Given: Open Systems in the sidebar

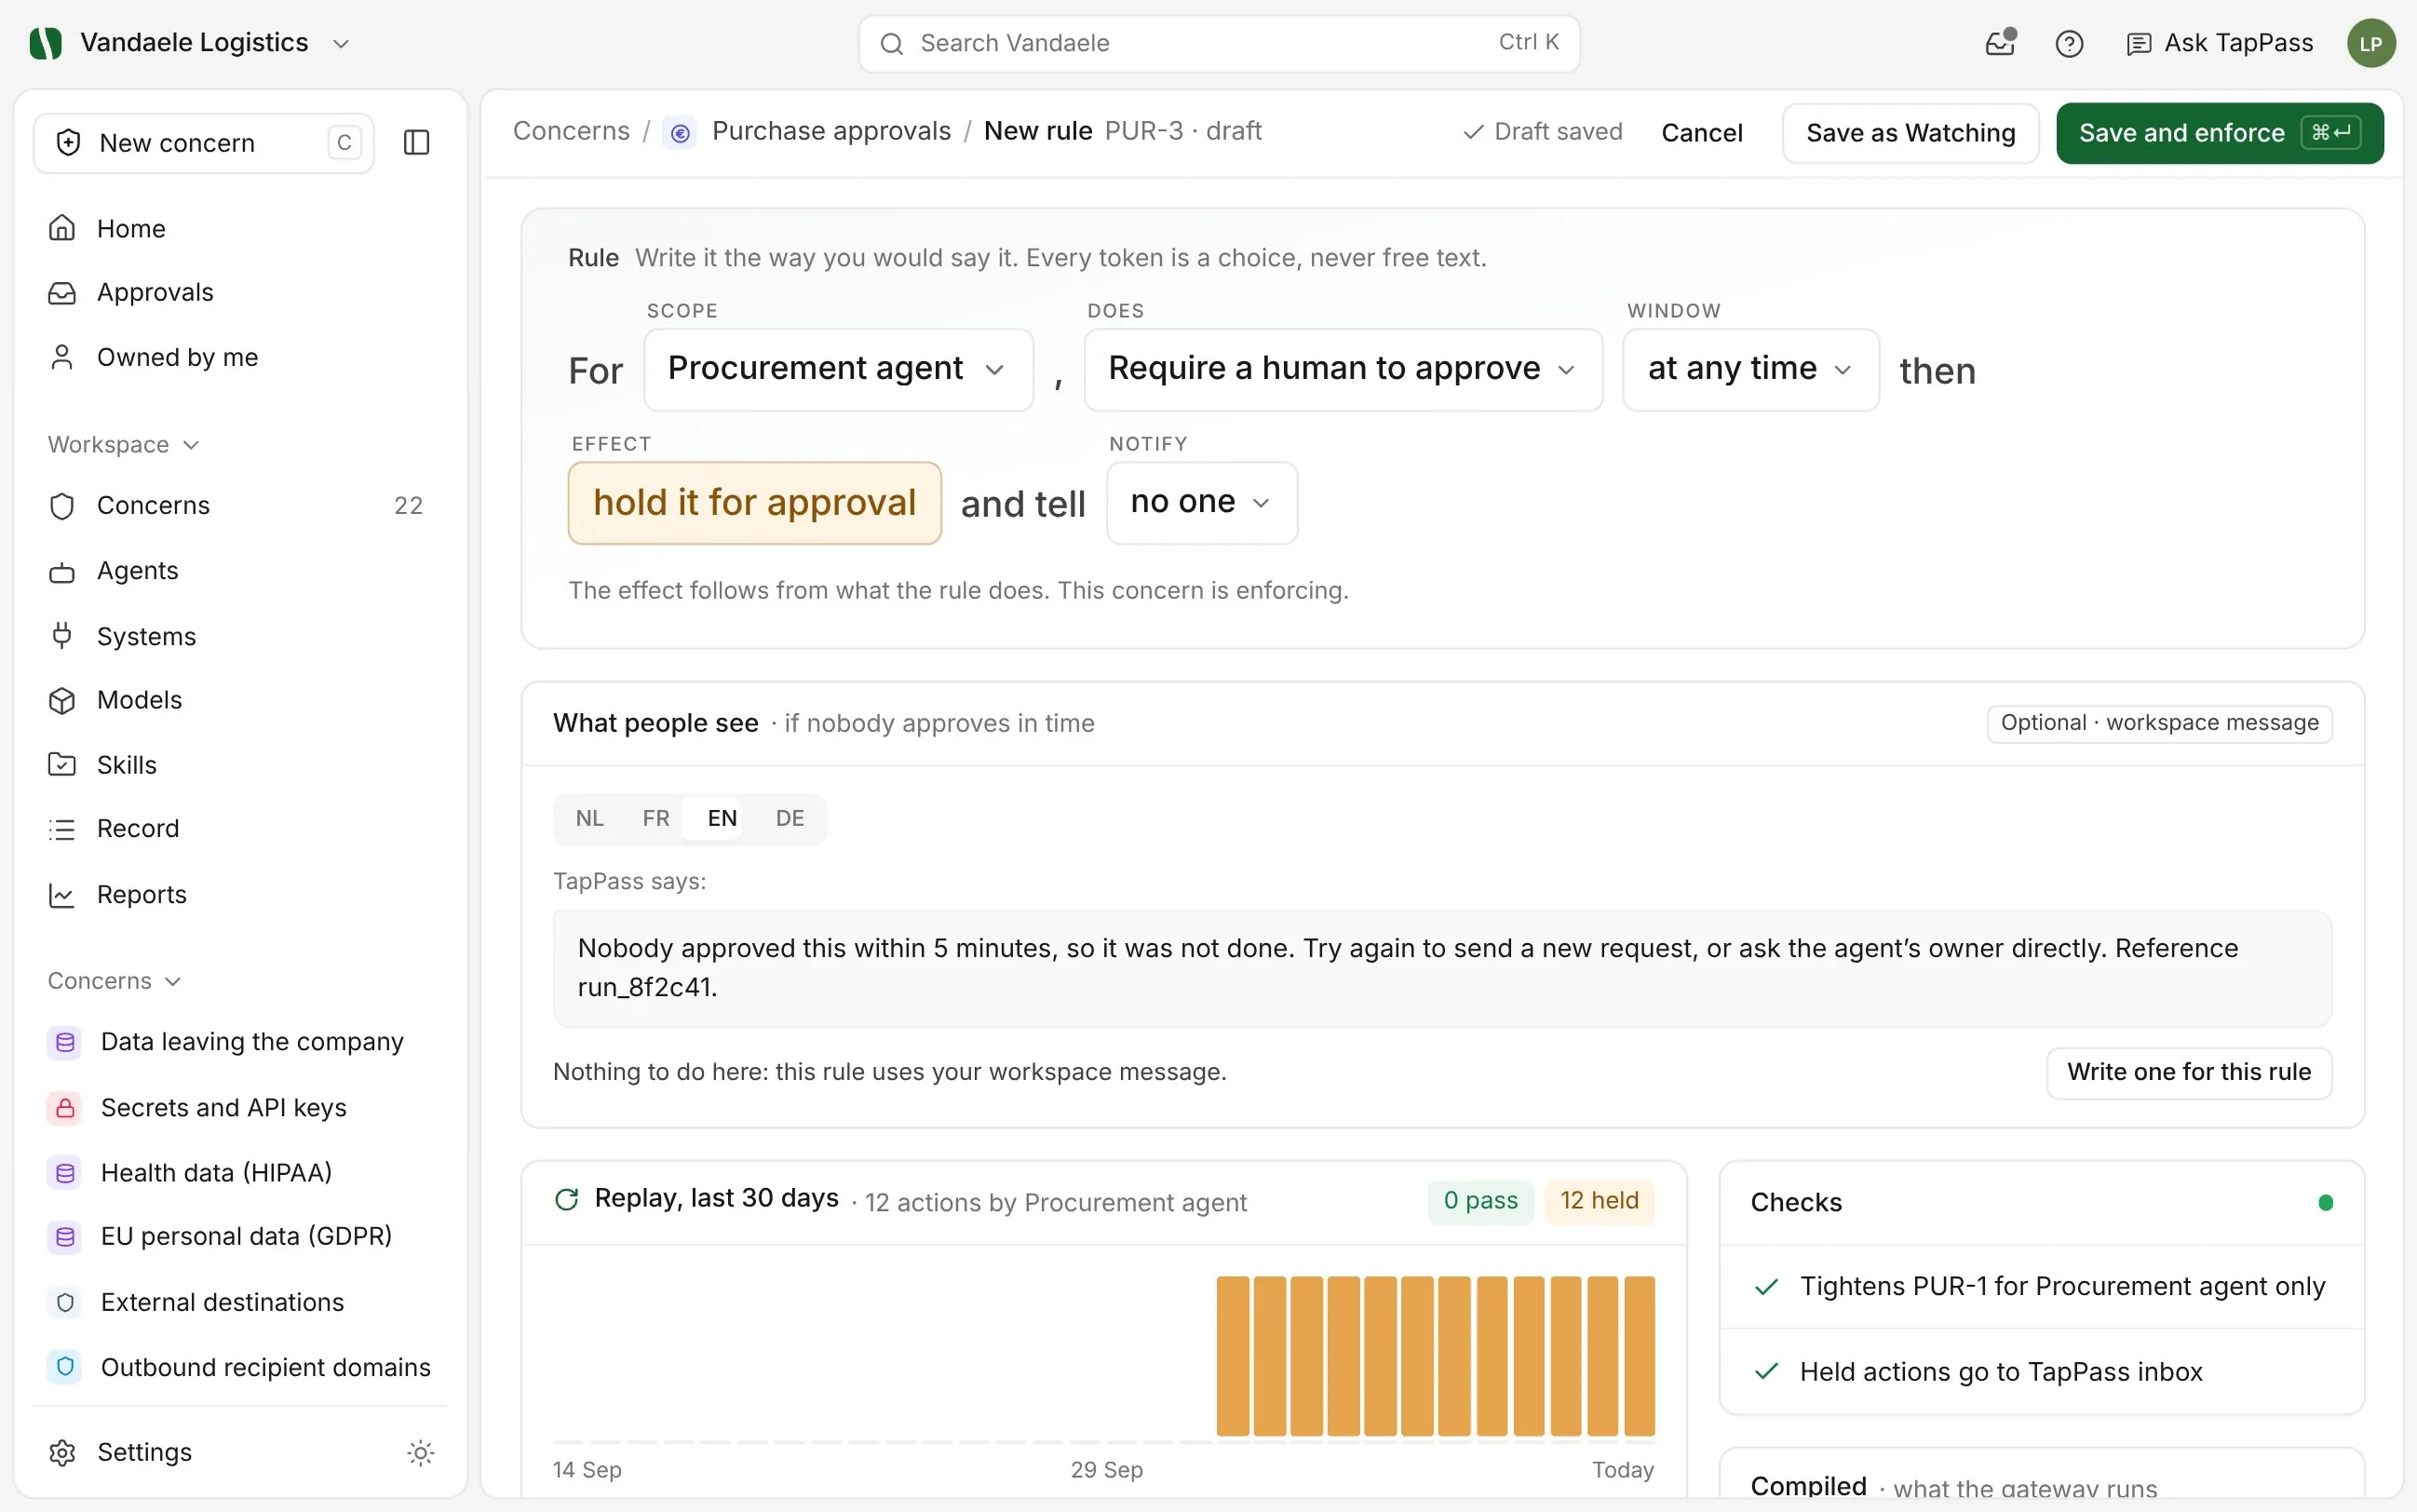Looking at the screenshot, I should 239,636.
